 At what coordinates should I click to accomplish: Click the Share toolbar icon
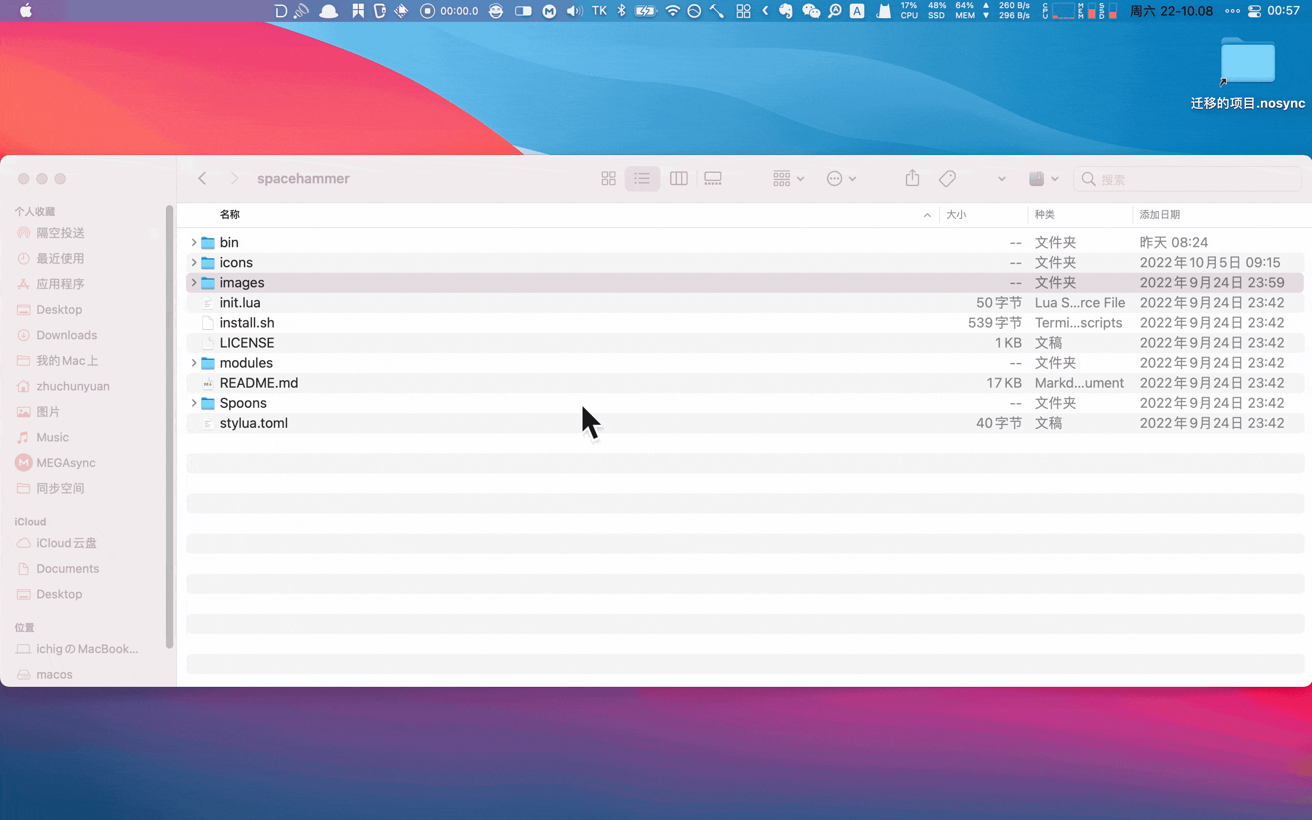[912, 178]
